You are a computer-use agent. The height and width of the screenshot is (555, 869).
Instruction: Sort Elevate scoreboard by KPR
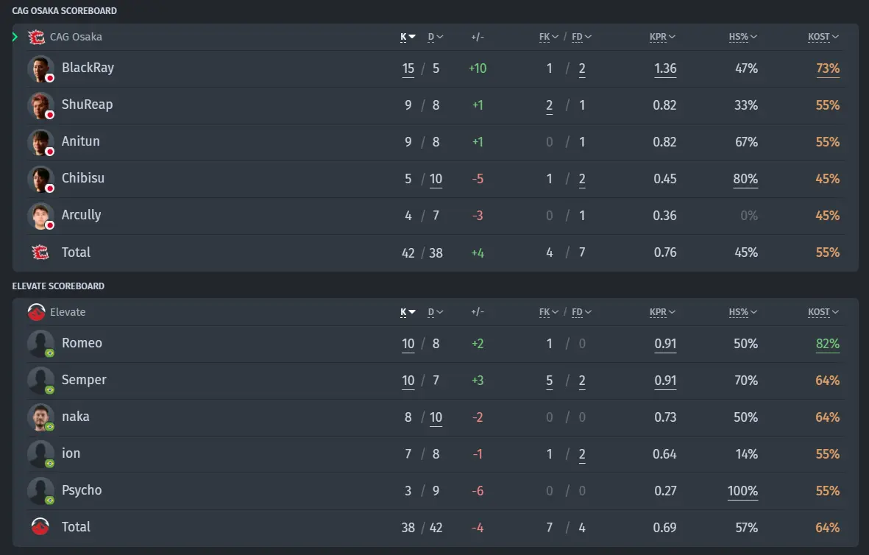[x=662, y=312]
